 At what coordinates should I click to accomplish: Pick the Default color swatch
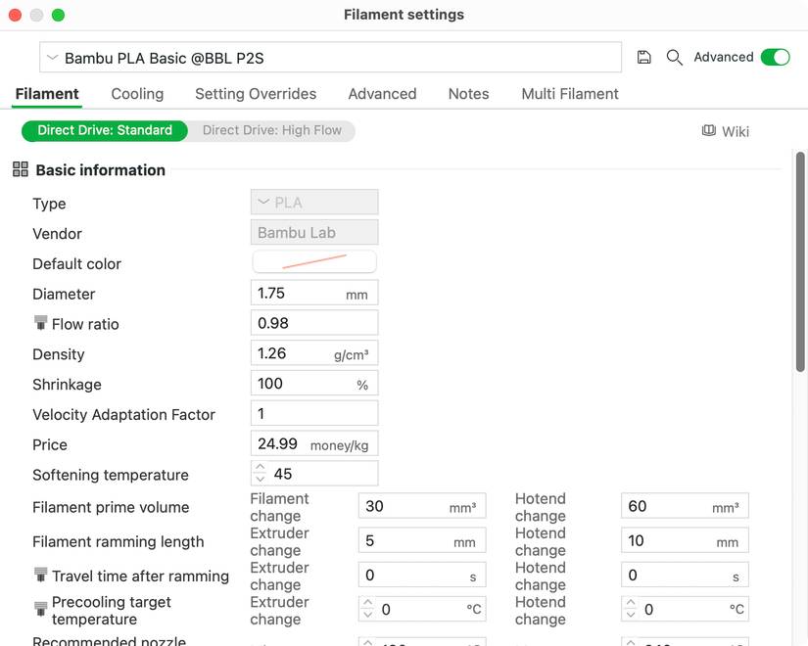pos(314,262)
